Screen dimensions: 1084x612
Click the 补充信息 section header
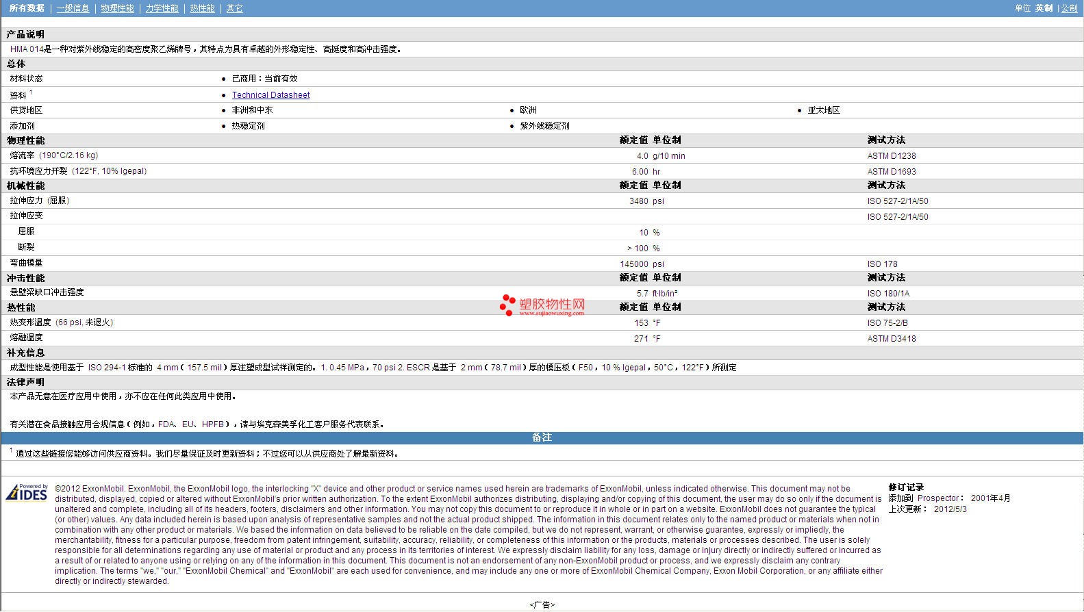[x=25, y=353]
